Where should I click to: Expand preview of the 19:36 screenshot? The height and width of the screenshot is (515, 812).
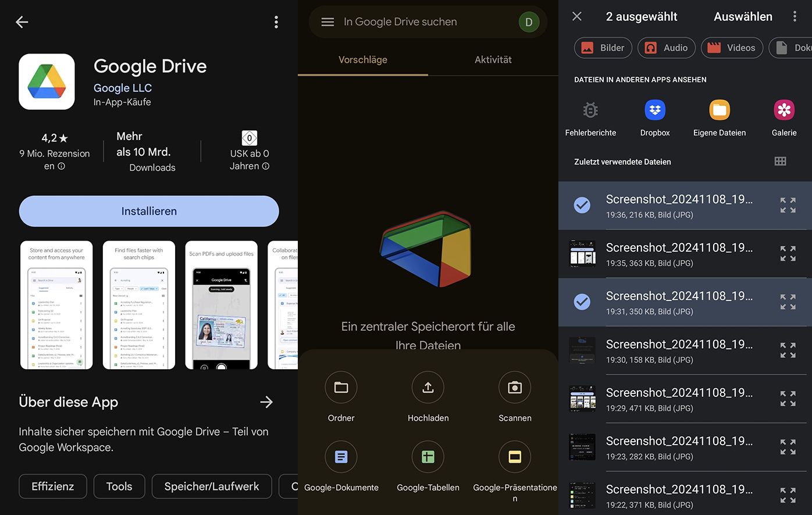788,205
